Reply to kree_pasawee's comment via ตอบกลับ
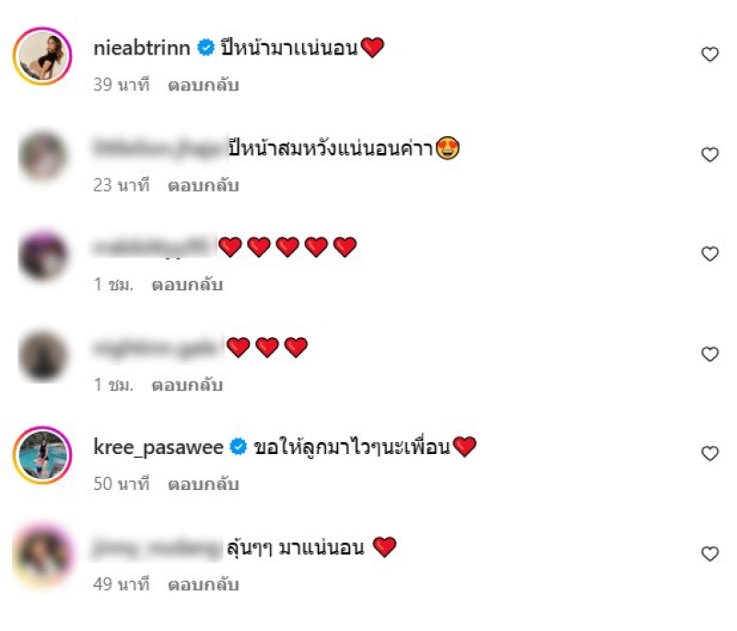Image resolution: width=737 pixels, height=631 pixels. click(x=204, y=484)
